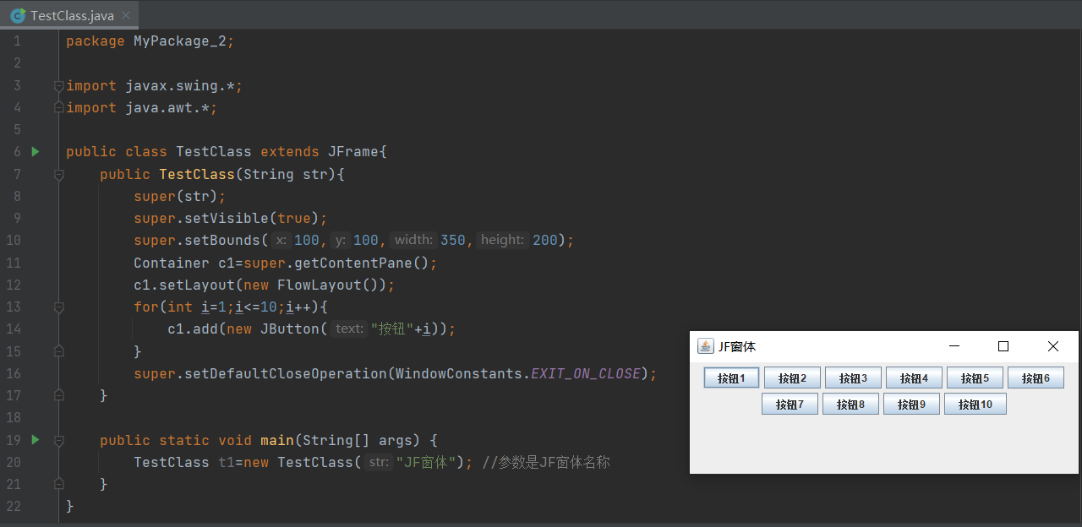
Task: Run class via gutter arrow on line 6
Action: coord(36,151)
